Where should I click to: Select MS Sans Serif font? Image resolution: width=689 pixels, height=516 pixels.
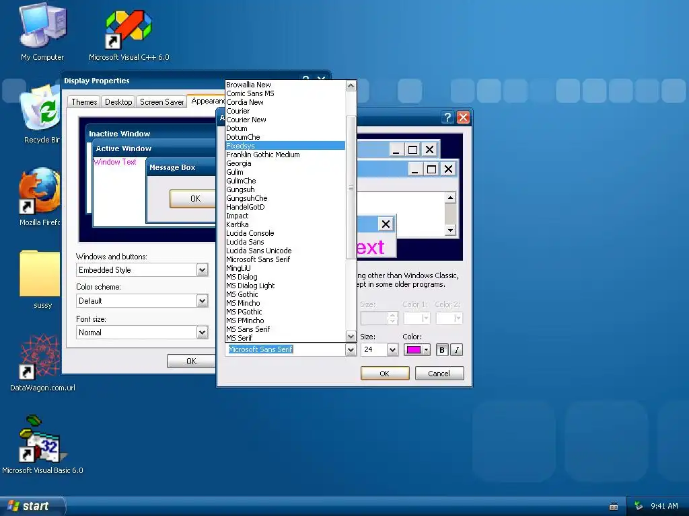[x=285, y=329]
